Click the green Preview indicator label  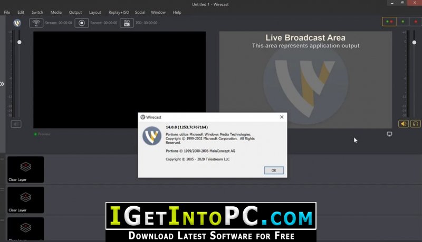pyautogui.click(x=42, y=134)
